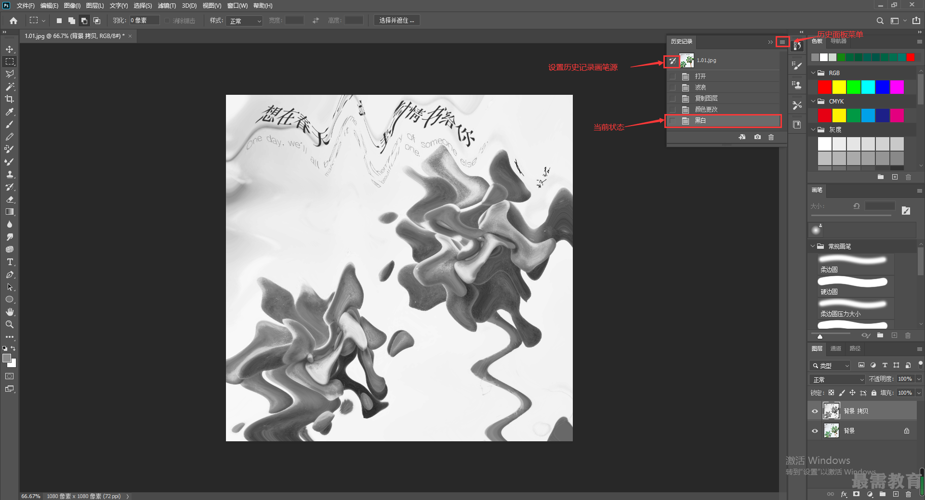925x500 pixels.
Task: Open layer blend mode 正常 dropdown
Action: tap(837, 379)
